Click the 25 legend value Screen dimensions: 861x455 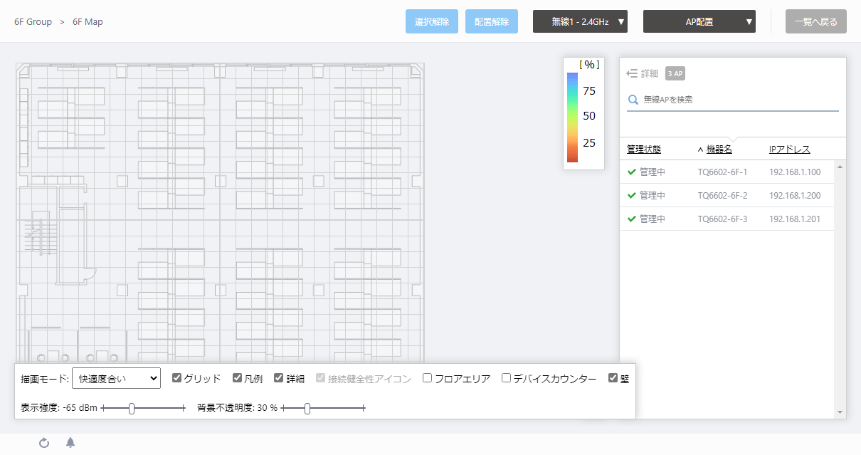tap(589, 142)
